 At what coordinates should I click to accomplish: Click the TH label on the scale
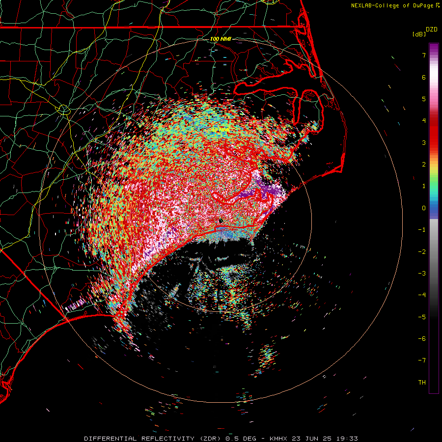[422, 383]
